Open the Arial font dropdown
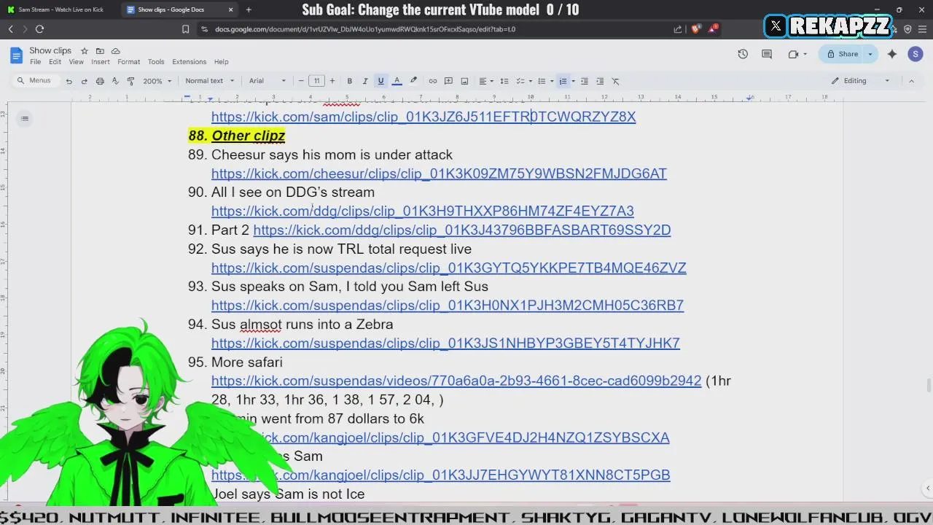 coord(268,81)
